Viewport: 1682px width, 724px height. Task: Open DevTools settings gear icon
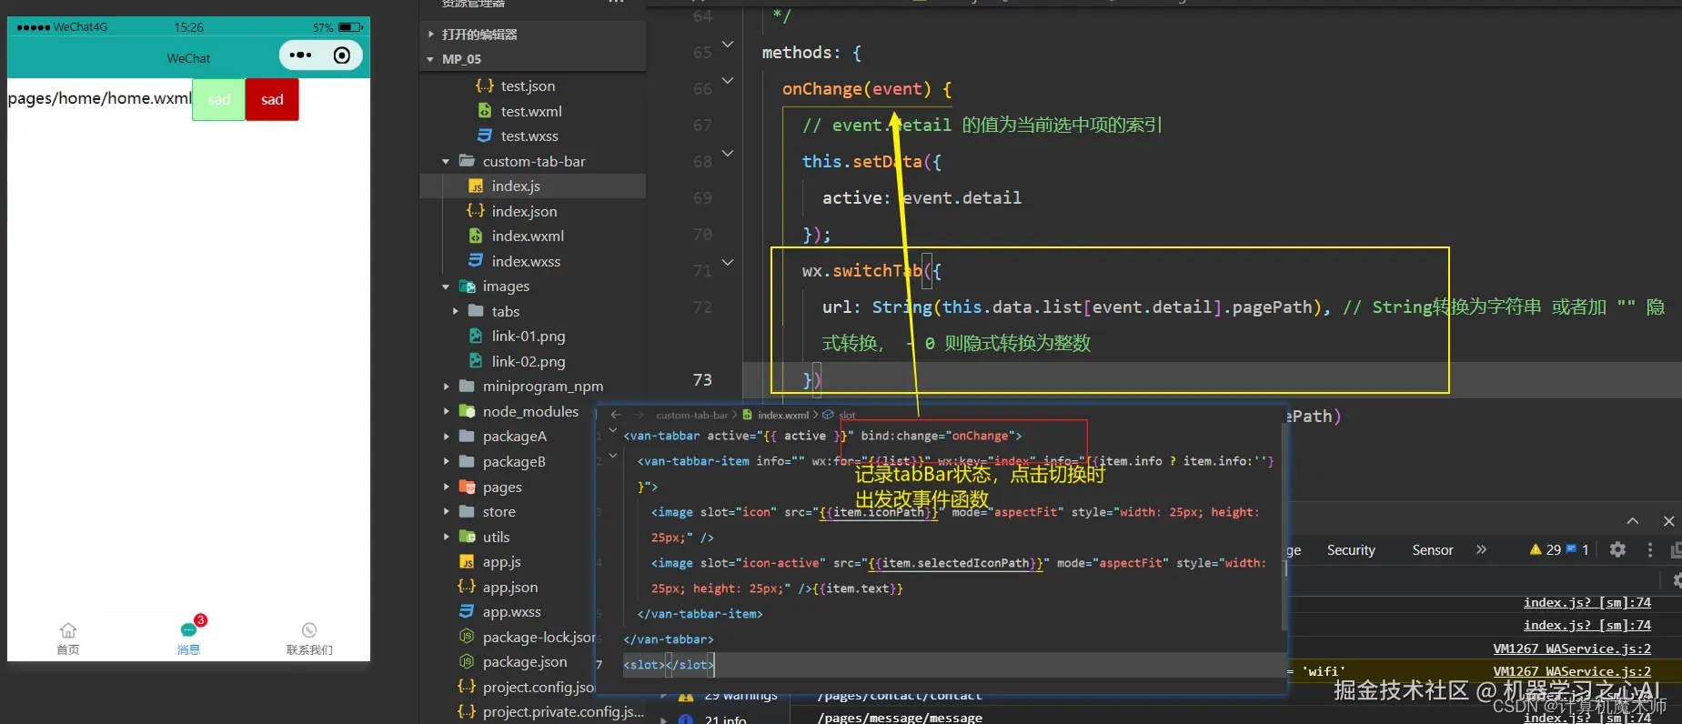pyautogui.click(x=1617, y=549)
